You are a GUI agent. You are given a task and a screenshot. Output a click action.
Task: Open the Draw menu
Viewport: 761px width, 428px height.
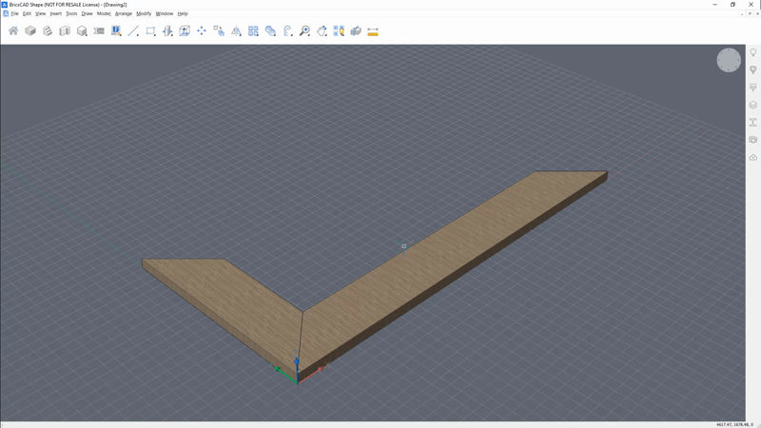(x=87, y=13)
